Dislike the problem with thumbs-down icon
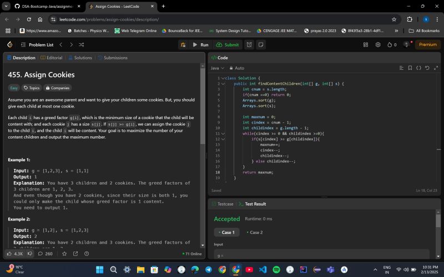This screenshot has height=277, width=444. coord(31,254)
